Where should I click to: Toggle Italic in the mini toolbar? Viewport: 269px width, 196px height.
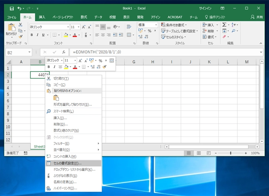pyautogui.click(x=54, y=67)
